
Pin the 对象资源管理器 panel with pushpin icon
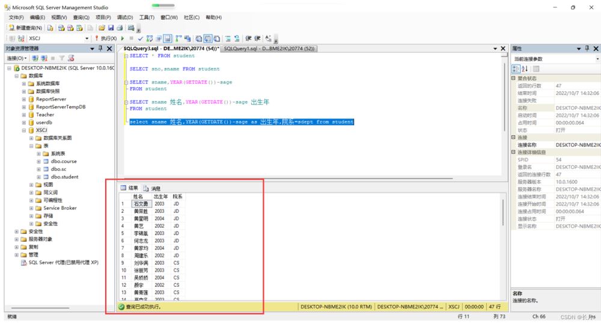click(100, 49)
